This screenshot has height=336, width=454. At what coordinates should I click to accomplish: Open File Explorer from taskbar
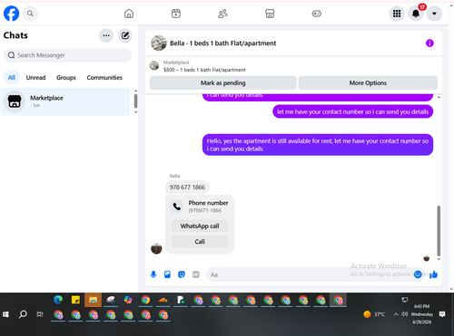(x=93, y=300)
